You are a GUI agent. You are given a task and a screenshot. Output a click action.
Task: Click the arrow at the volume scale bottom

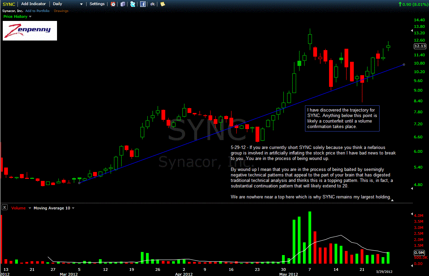tap(412, 266)
